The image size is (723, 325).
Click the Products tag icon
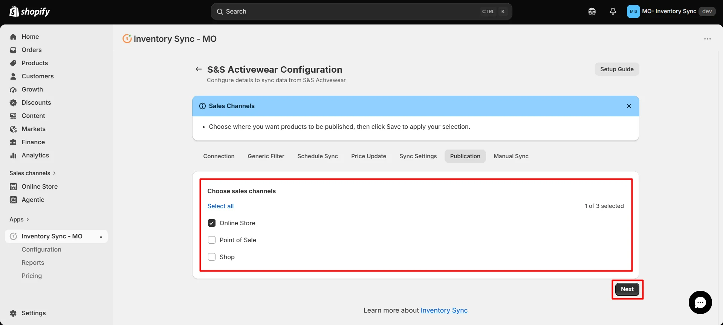click(x=13, y=63)
